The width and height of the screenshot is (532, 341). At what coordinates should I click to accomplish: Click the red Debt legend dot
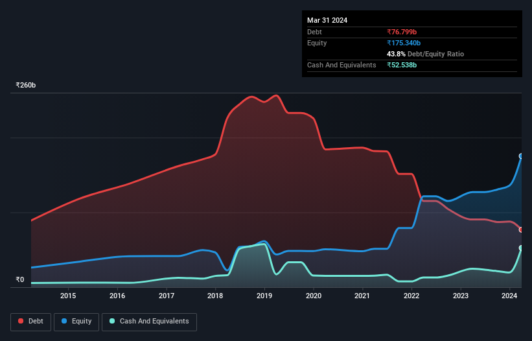click(21, 321)
